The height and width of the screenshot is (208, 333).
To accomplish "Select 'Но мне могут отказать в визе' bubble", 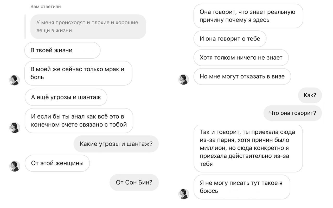I will [x=242, y=77].
